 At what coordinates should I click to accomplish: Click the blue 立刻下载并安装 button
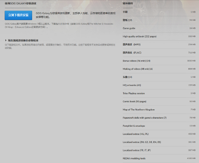click(18, 15)
